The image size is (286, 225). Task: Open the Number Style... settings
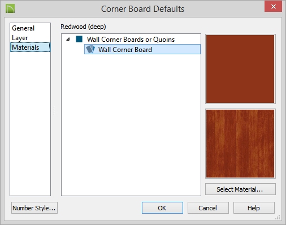click(34, 208)
